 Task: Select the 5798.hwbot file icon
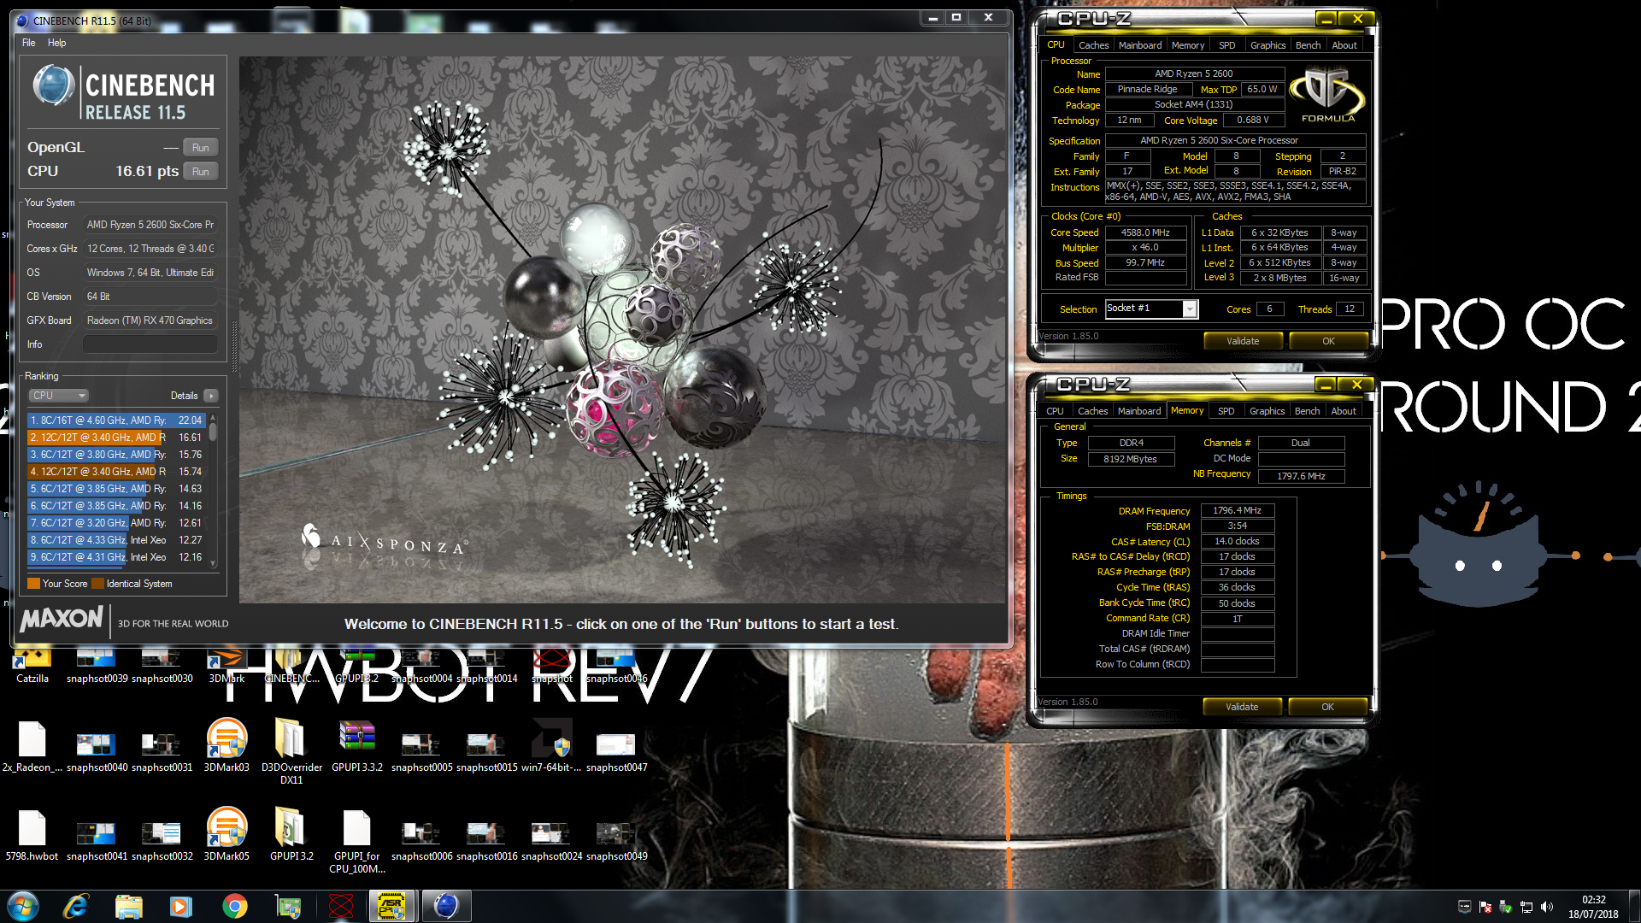[32, 835]
